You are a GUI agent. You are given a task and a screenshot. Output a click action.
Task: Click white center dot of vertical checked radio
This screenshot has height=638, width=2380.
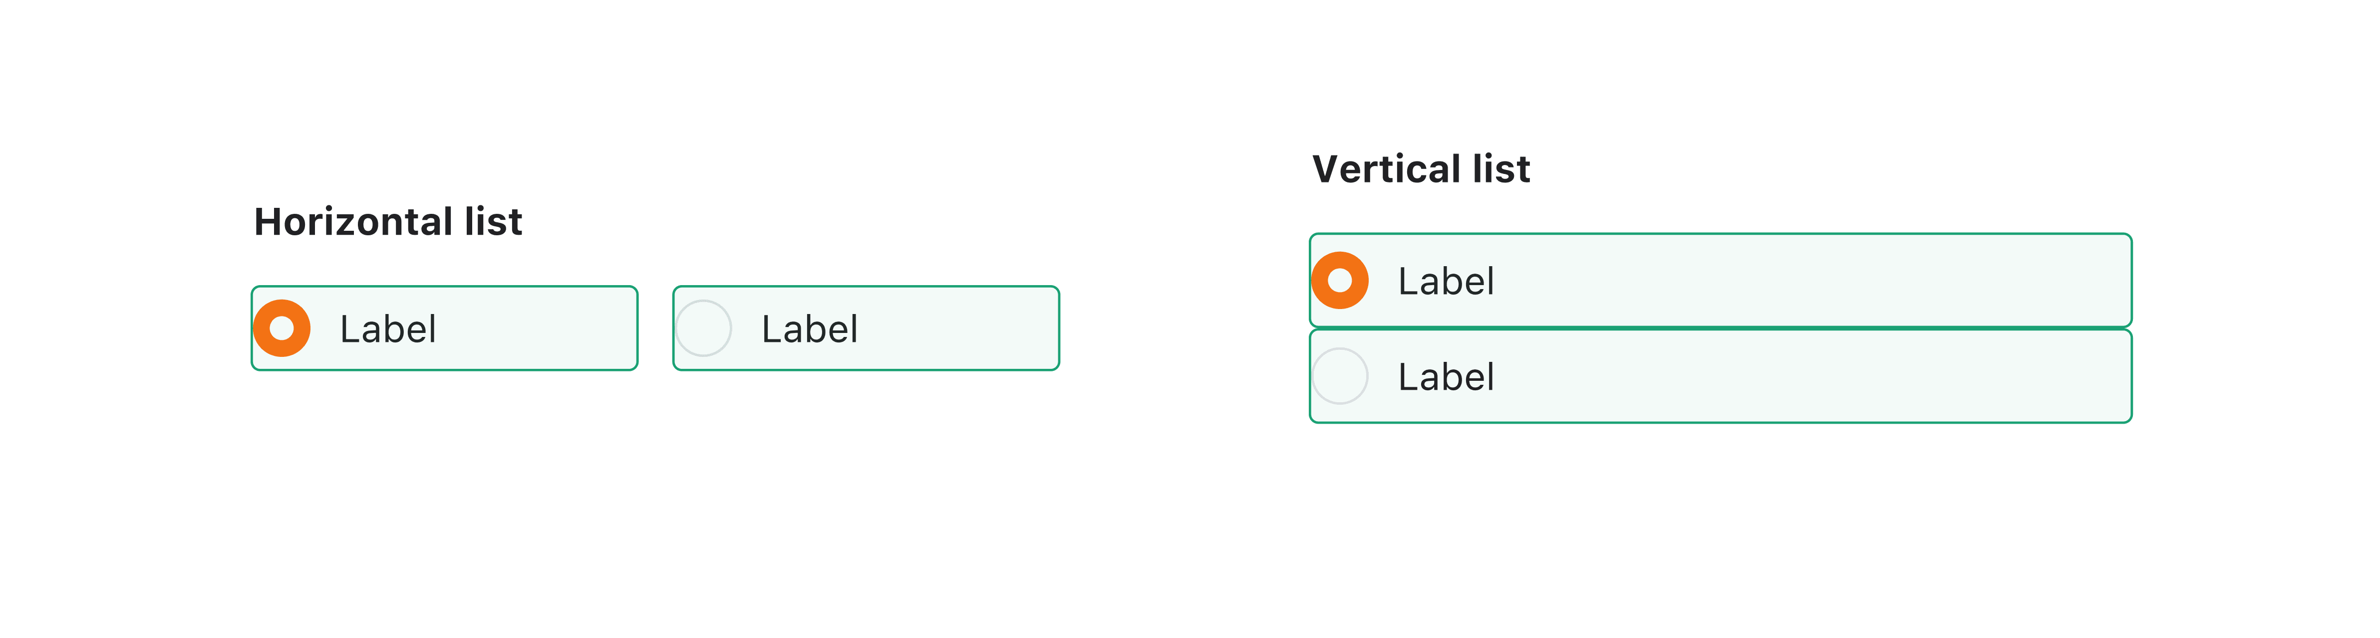point(1340,280)
